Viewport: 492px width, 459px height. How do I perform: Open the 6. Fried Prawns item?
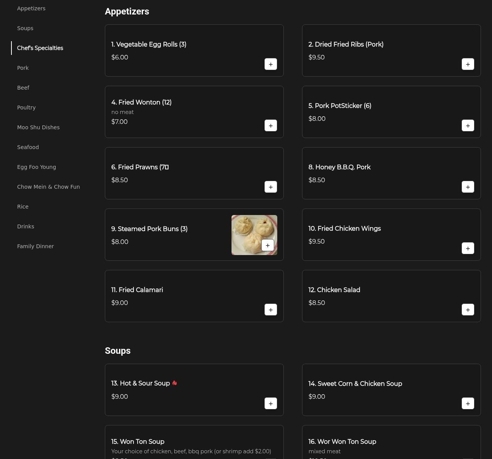[194, 173]
